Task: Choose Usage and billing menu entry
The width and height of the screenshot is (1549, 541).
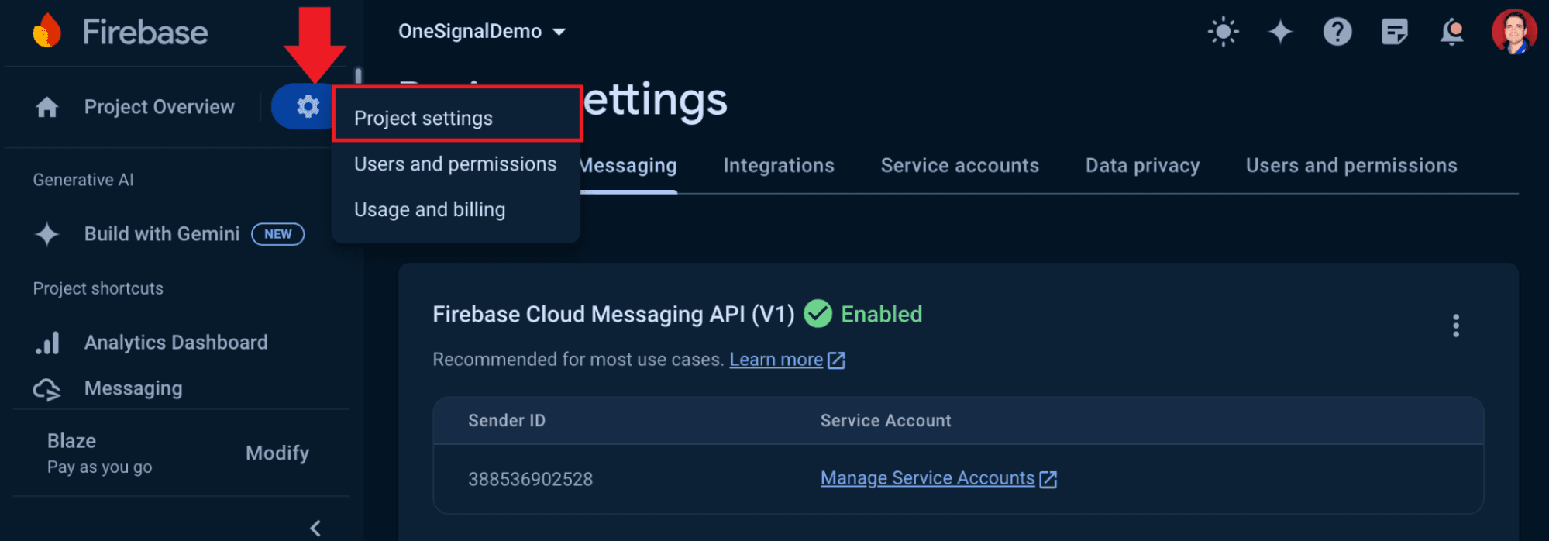Action: click(x=429, y=209)
